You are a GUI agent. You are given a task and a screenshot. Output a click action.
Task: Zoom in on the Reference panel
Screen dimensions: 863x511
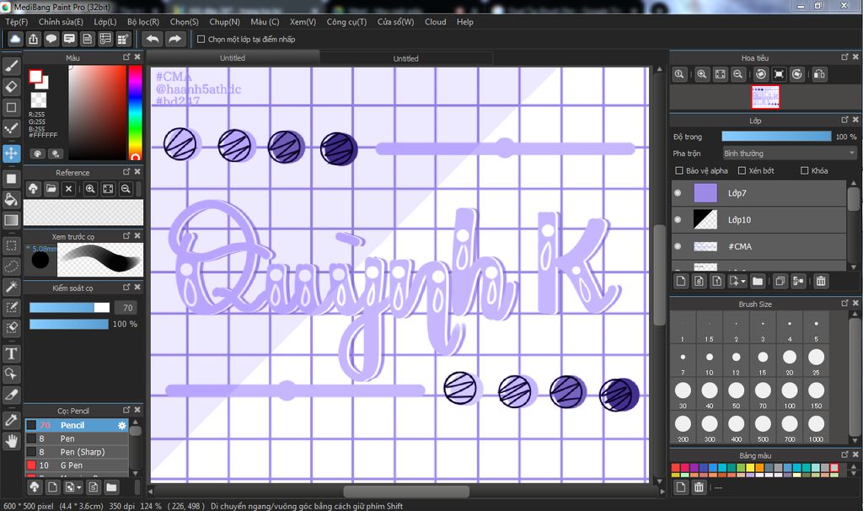(x=90, y=189)
